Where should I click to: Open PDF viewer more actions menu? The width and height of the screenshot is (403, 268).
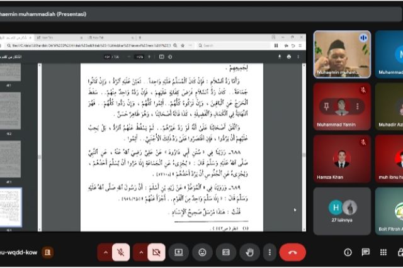[298, 57]
